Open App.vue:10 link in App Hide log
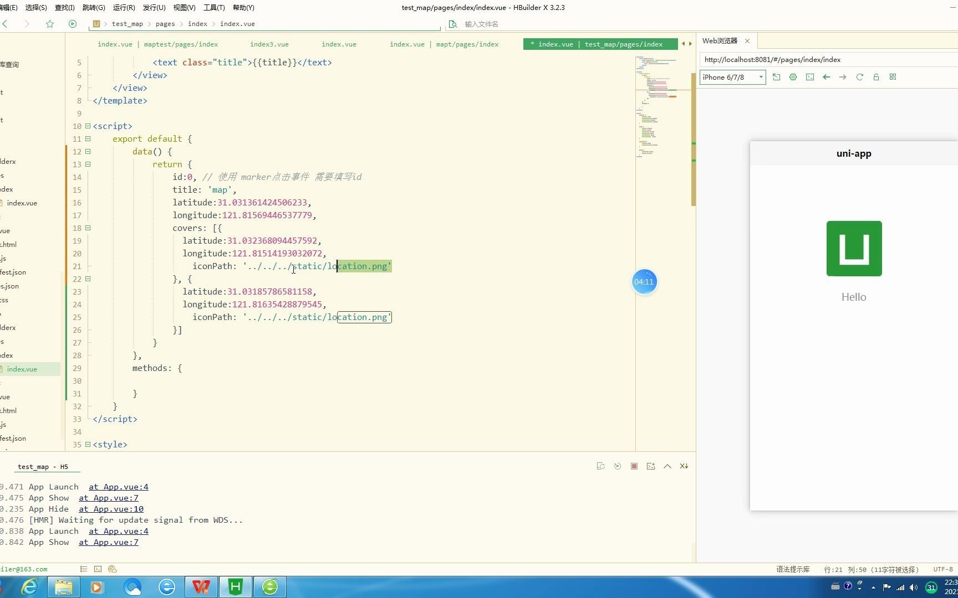Screen dimensions: 958x598 tap(111, 509)
